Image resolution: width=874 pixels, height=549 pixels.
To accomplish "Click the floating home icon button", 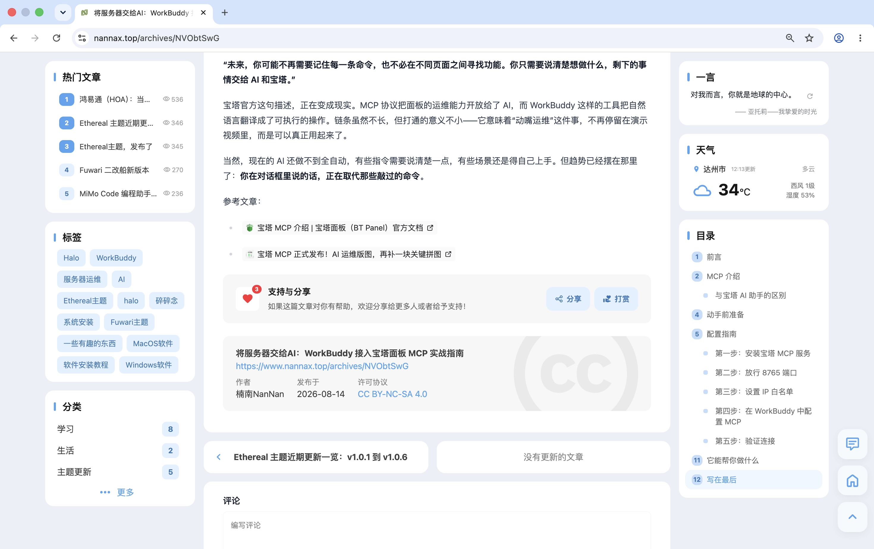I will 852,480.
